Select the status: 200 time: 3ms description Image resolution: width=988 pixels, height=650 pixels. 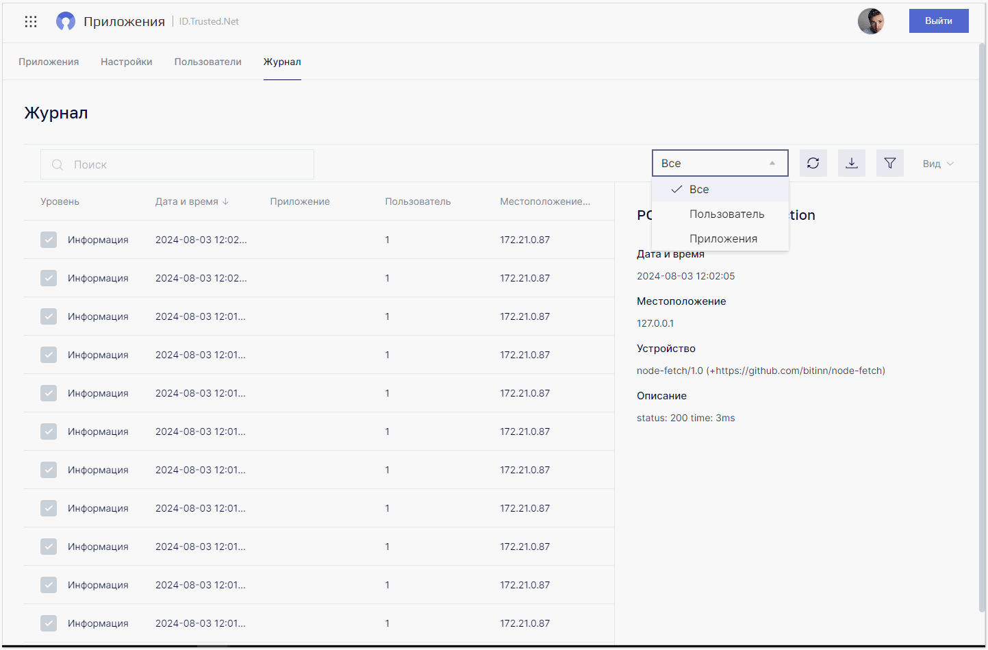[x=685, y=418]
